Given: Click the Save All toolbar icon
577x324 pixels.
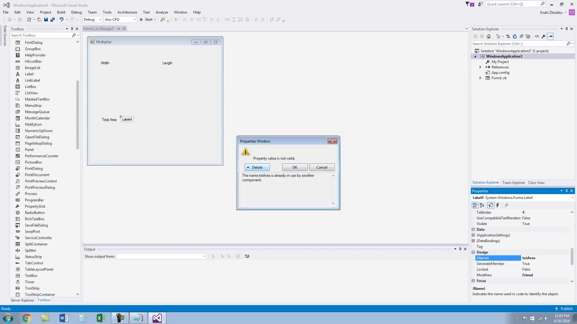Looking at the screenshot, I should (x=52, y=19).
